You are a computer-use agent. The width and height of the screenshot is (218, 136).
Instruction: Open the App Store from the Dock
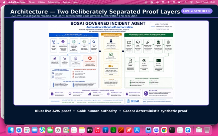[x=137, y=130]
